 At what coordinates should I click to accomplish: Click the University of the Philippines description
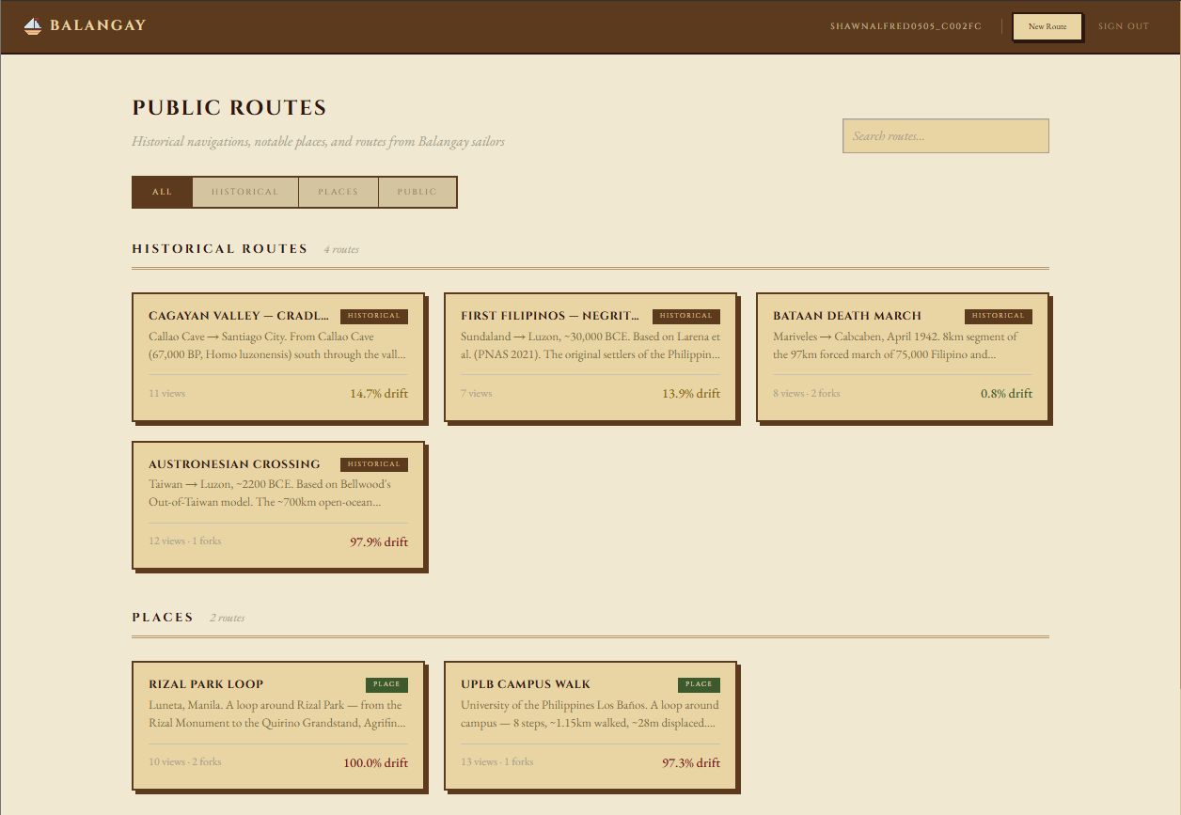(590, 714)
